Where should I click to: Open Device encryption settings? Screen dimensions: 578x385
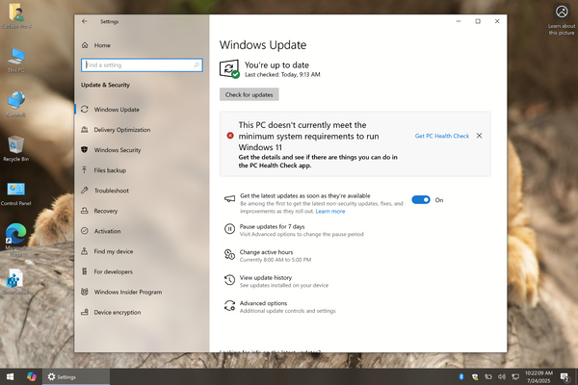pos(142,312)
